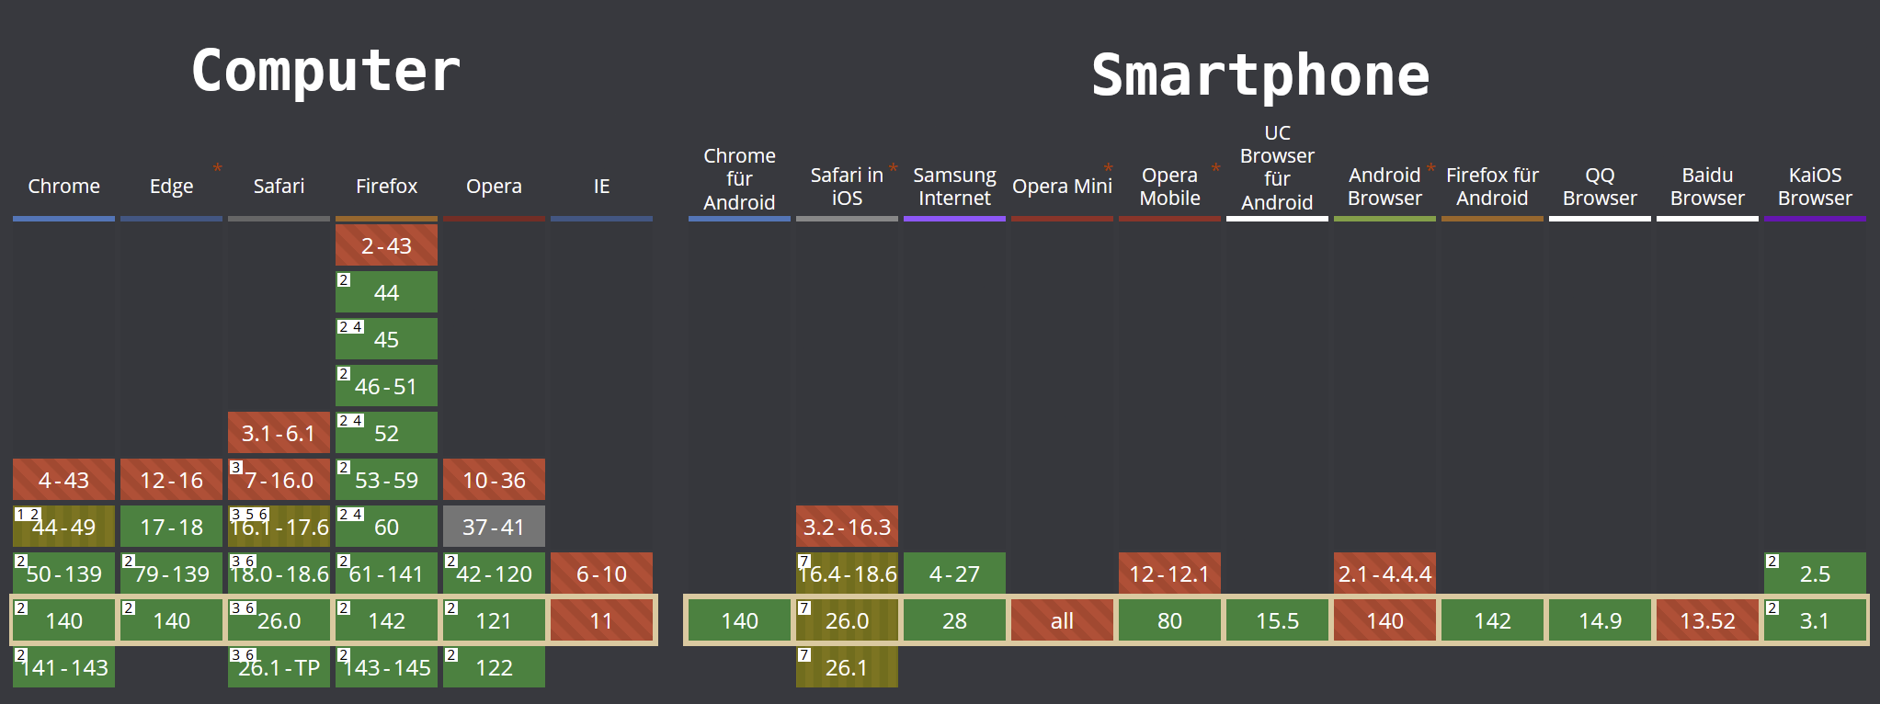Click the asterisk beside Safari in iOS
1880x704 pixels.
coord(893,168)
